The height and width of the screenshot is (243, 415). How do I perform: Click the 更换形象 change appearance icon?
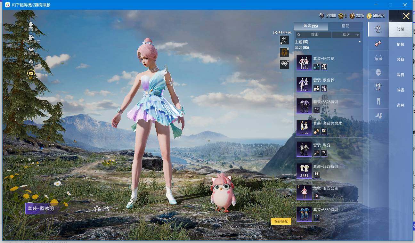pyautogui.click(x=31, y=25)
